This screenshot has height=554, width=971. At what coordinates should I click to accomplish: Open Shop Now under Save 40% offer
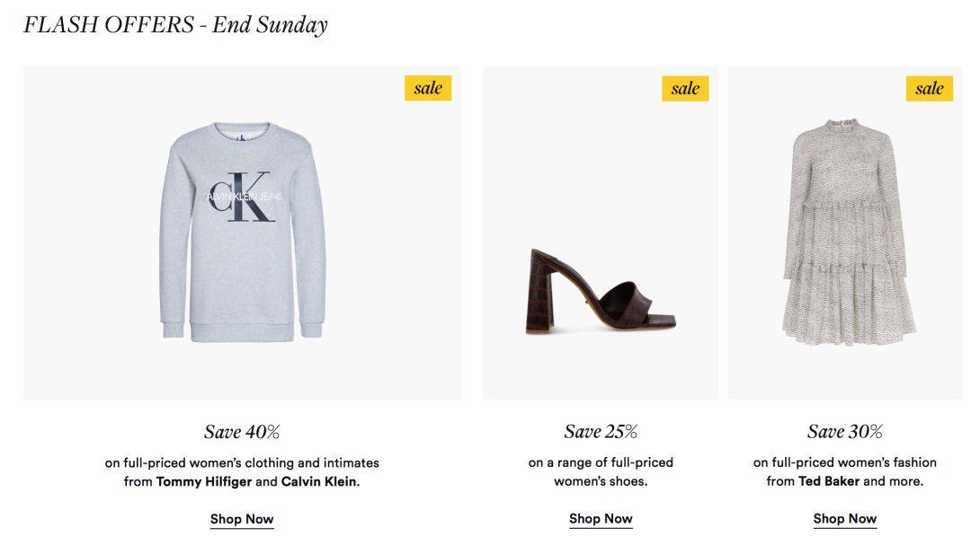tap(242, 519)
